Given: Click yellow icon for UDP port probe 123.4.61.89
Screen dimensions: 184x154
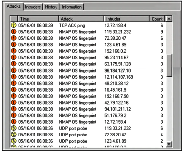Looking at the screenshot, I should [13, 141].
